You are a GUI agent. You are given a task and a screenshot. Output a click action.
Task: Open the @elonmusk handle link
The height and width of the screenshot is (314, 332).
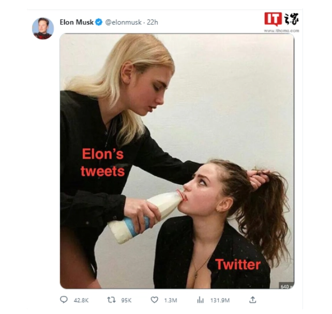pyautogui.click(x=124, y=22)
